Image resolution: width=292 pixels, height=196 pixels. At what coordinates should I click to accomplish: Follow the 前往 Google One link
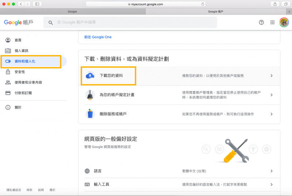(98, 37)
